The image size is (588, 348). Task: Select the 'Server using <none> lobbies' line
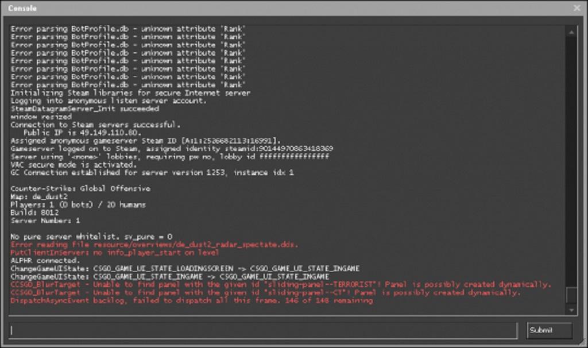coord(169,157)
